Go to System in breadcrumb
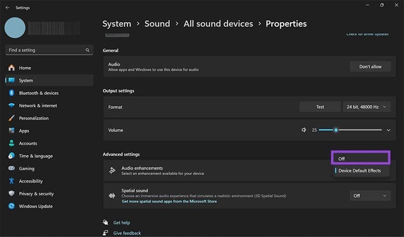The image size is (404, 237). [x=117, y=24]
